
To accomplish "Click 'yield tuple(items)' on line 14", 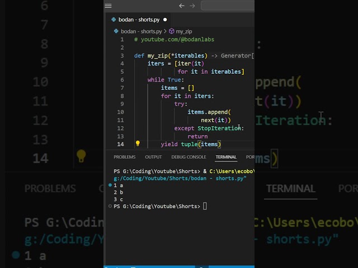I will [191, 144].
